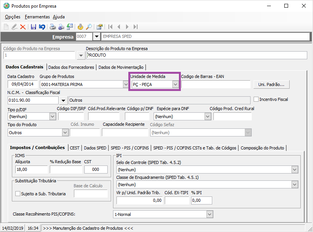The width and height of the screenshot is (313, 232).
Task: Select the Composição do Produto tab
Action: [x=262, y=148]
